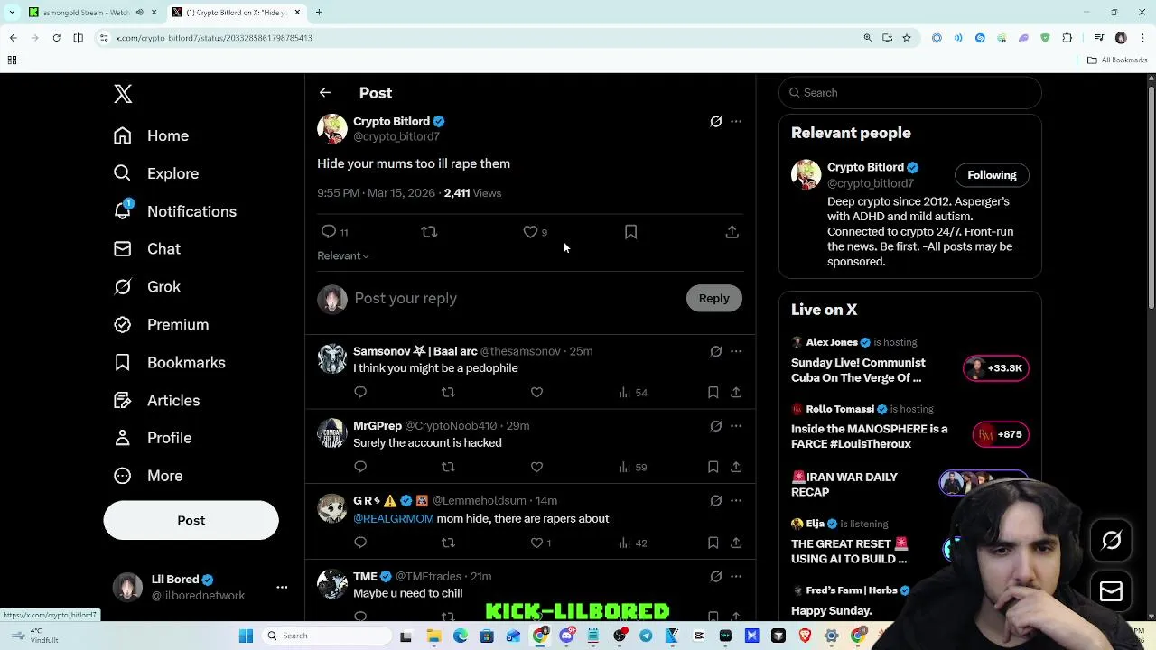The width and height of the screenshot is (1156, 650).
Task: Click the Reply button
Action: coord(713,298)
